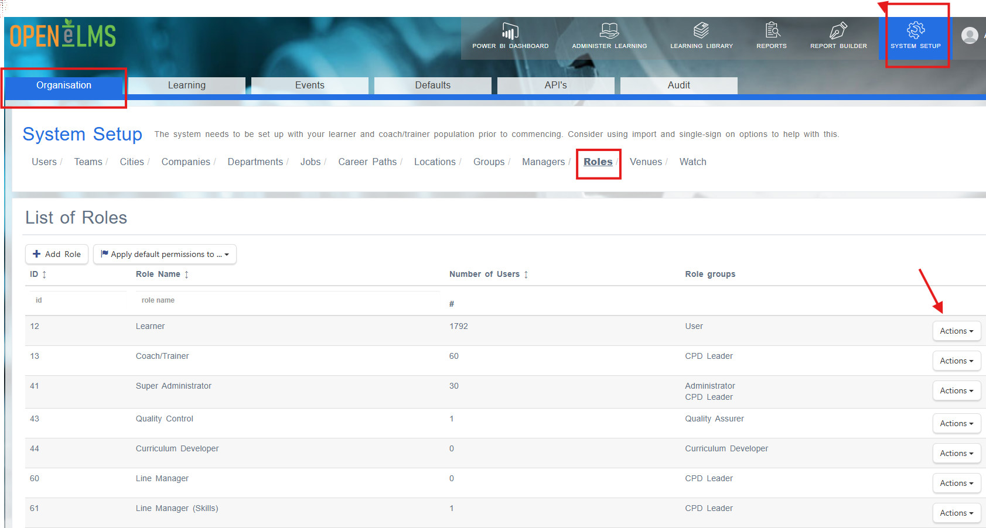The width and height of the screenshot is (986, 528).
Task: Open the Administer Learning icon
Action: tap(609, 30)
